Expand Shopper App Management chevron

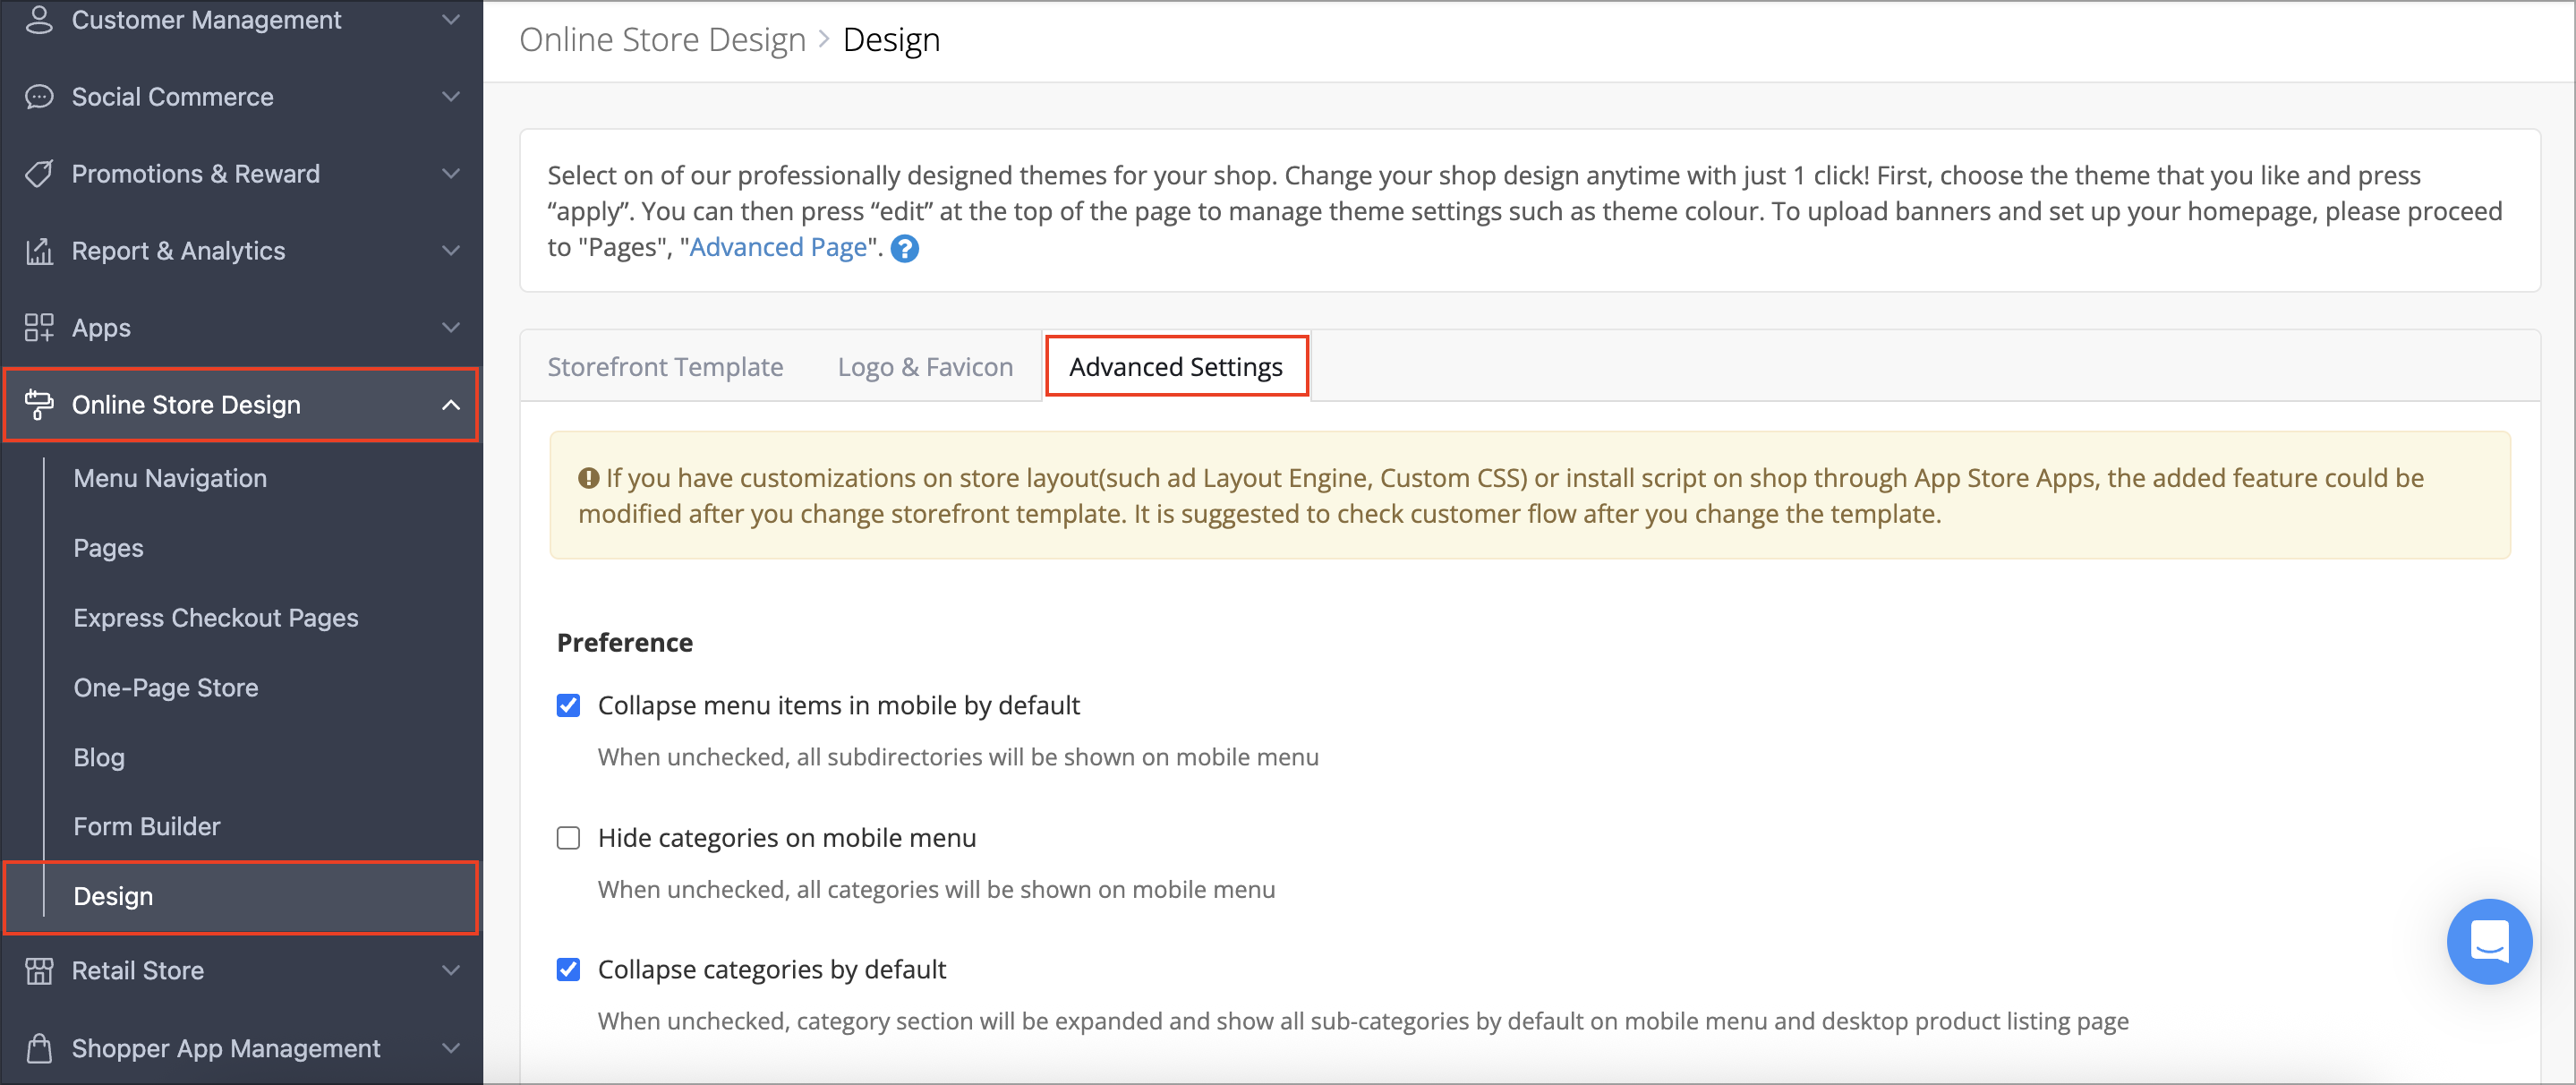click(x=451, y=1048)
